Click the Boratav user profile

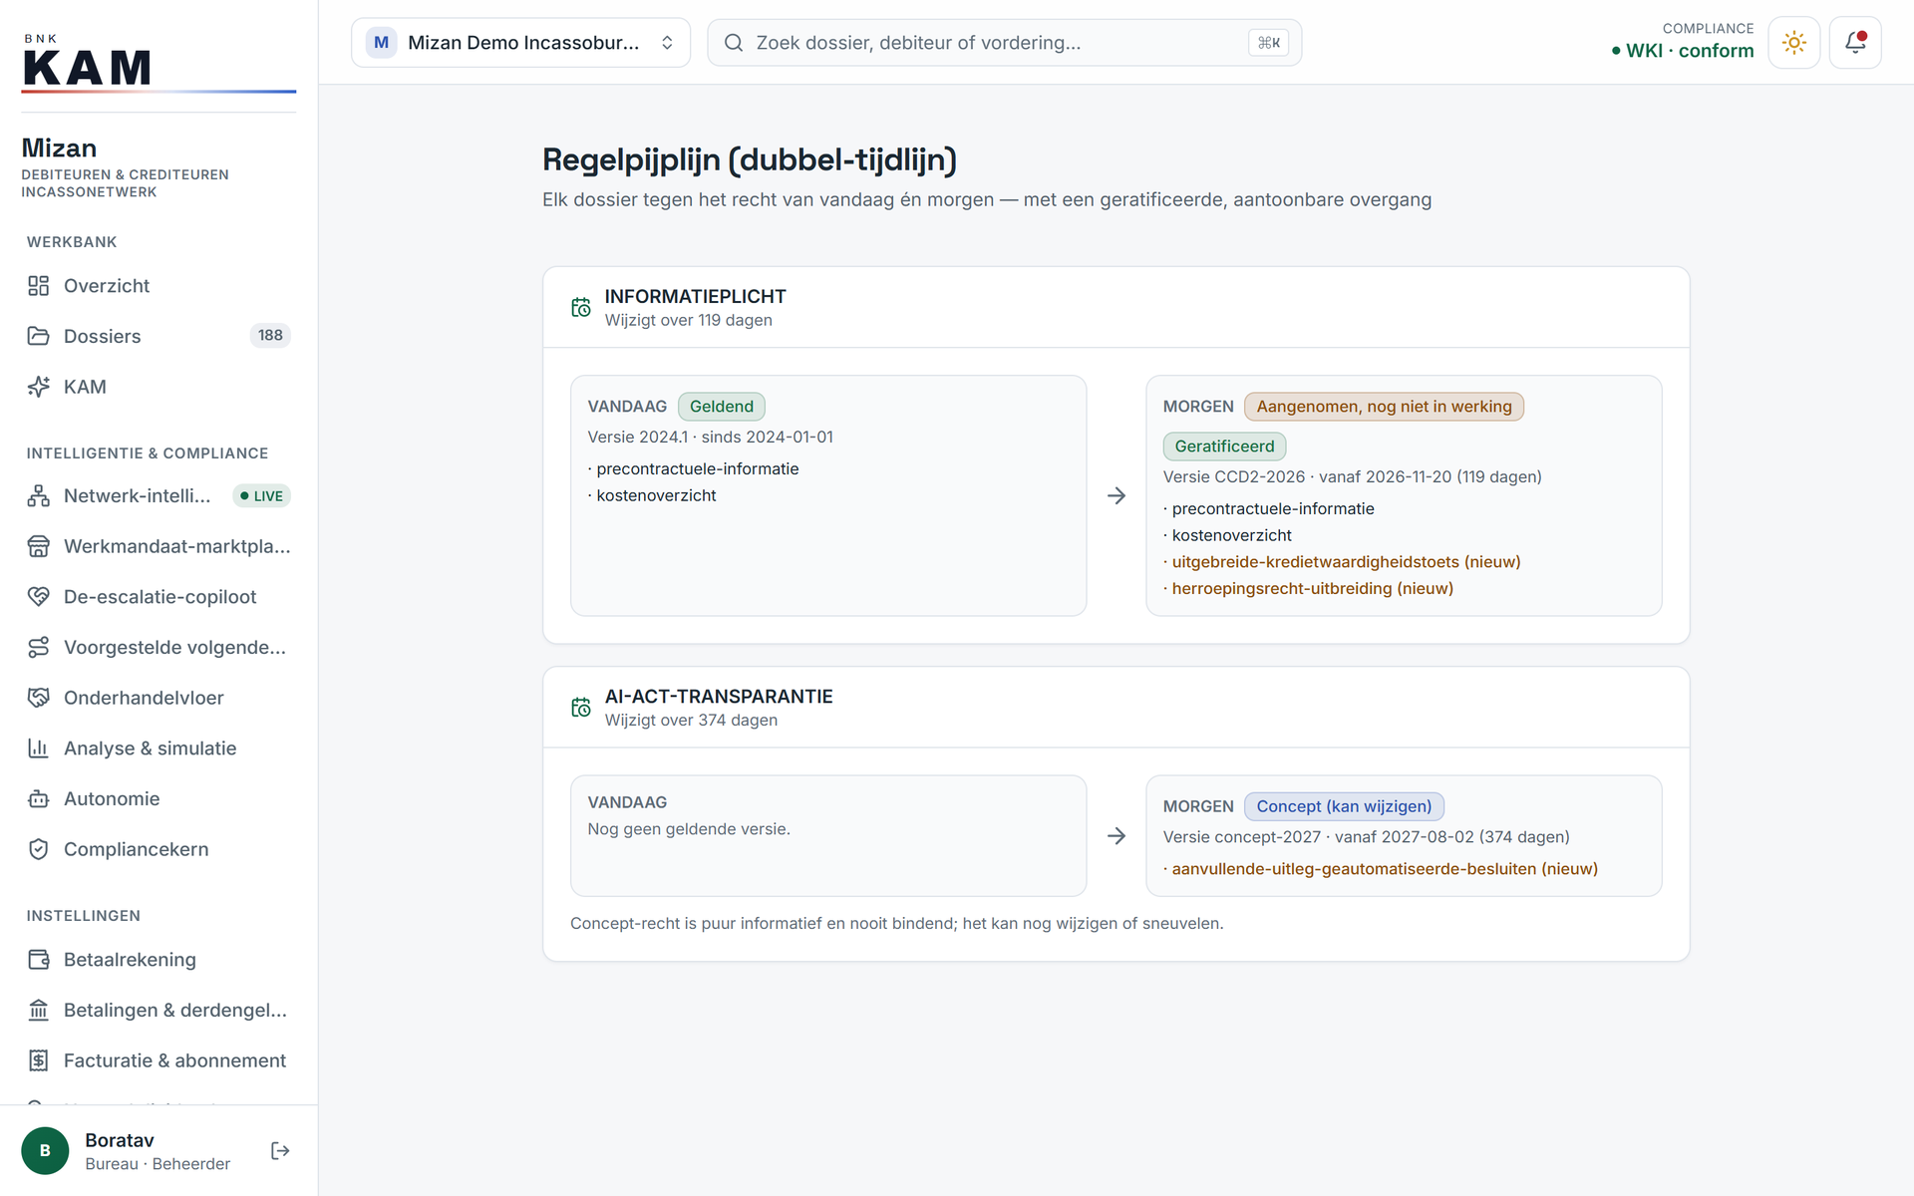click(x=127, y=1151)
